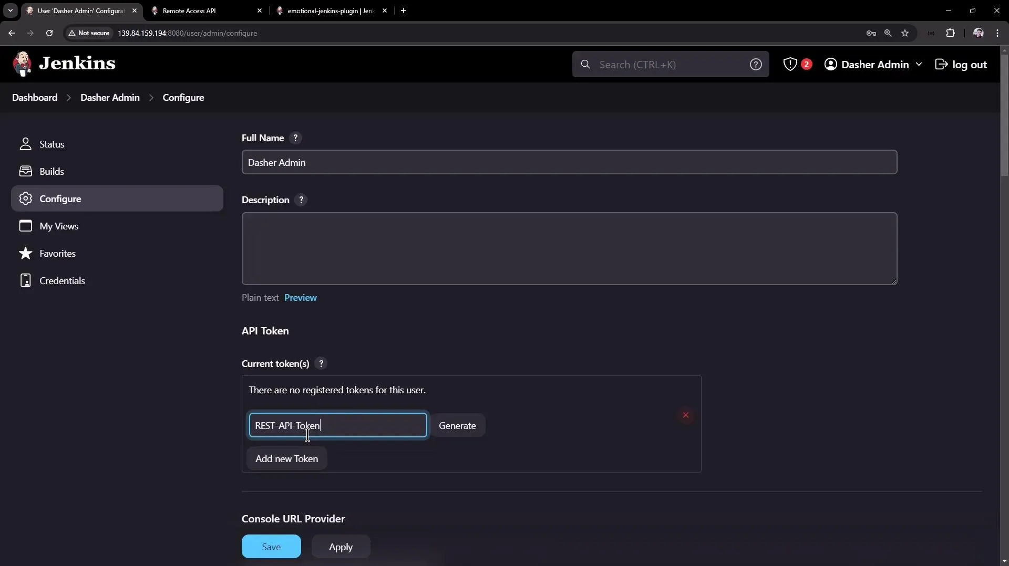
Task: Open the browser tab list dropdown
Action: coord(10,11)
